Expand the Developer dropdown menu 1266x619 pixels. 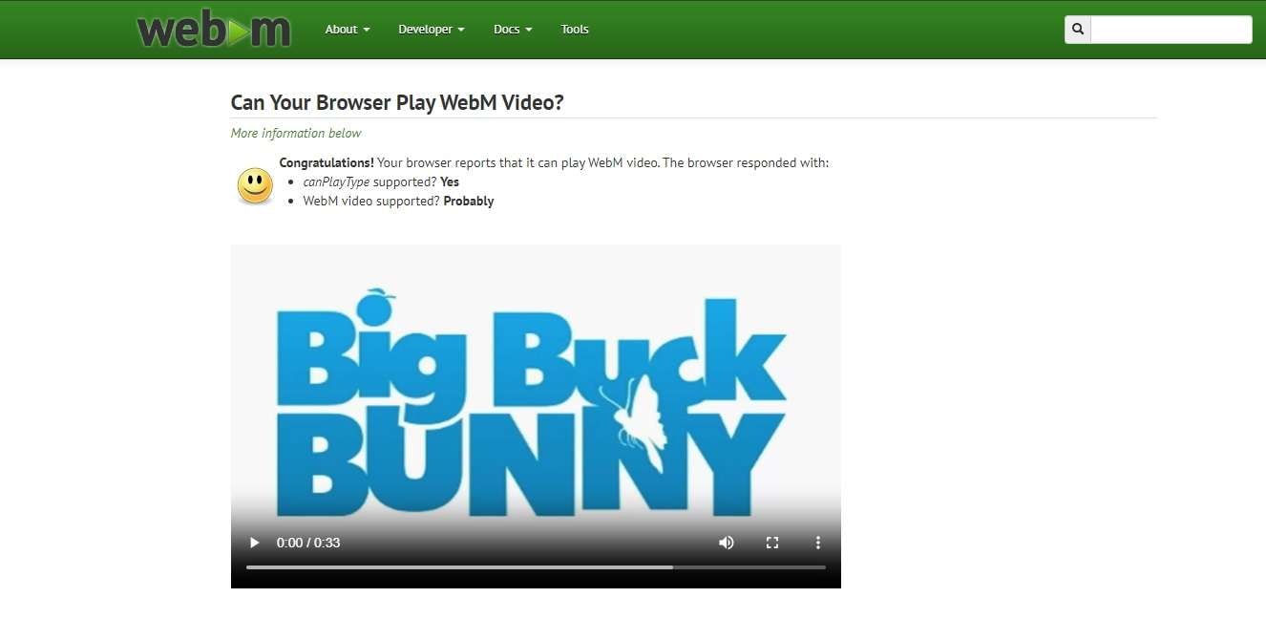pos(432,30)
